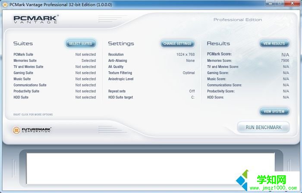Image resolution: width=302 pixels, height=193 pixels.
Task: Click the PCMark Score label
Action: tap(219, 54)
